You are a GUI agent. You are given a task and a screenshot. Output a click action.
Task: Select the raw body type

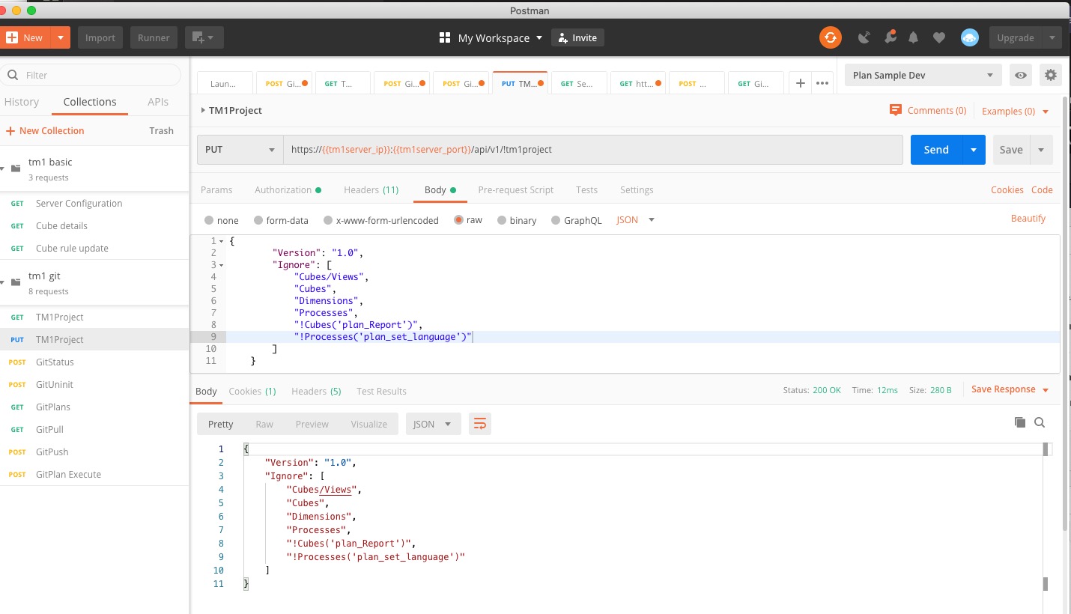tap(457, 220)
